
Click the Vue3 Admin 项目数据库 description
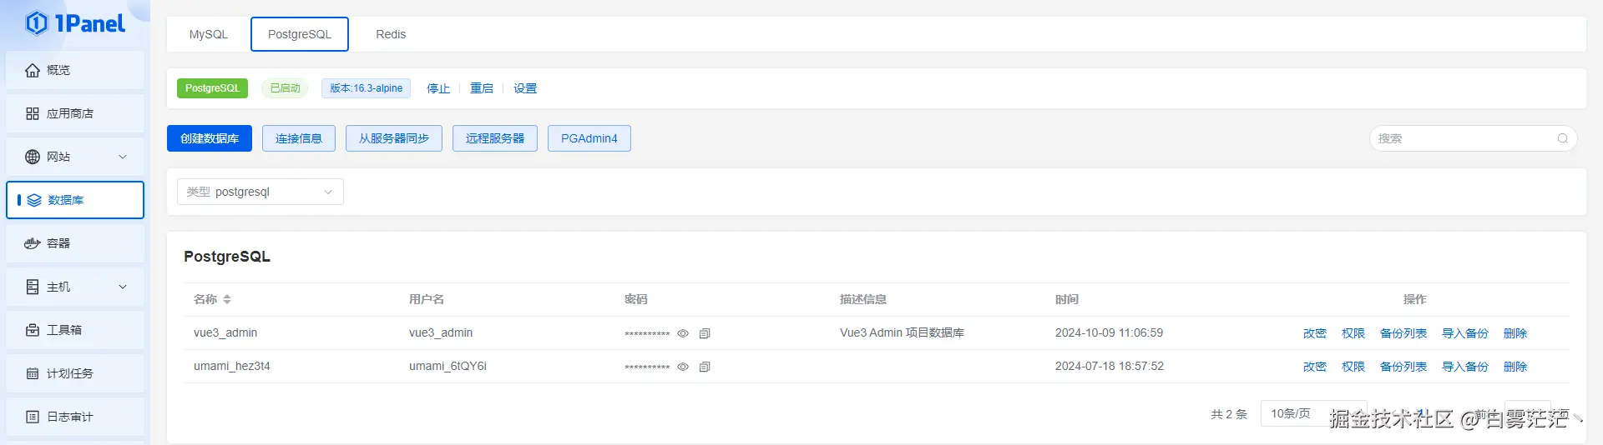click(x=902, y=332)
